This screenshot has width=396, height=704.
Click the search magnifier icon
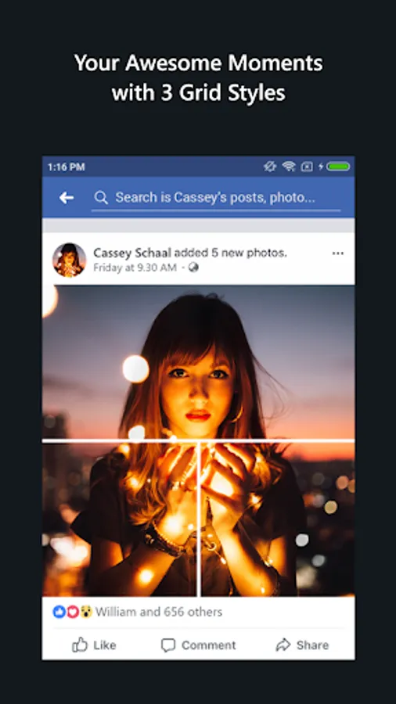click(101, 198)
